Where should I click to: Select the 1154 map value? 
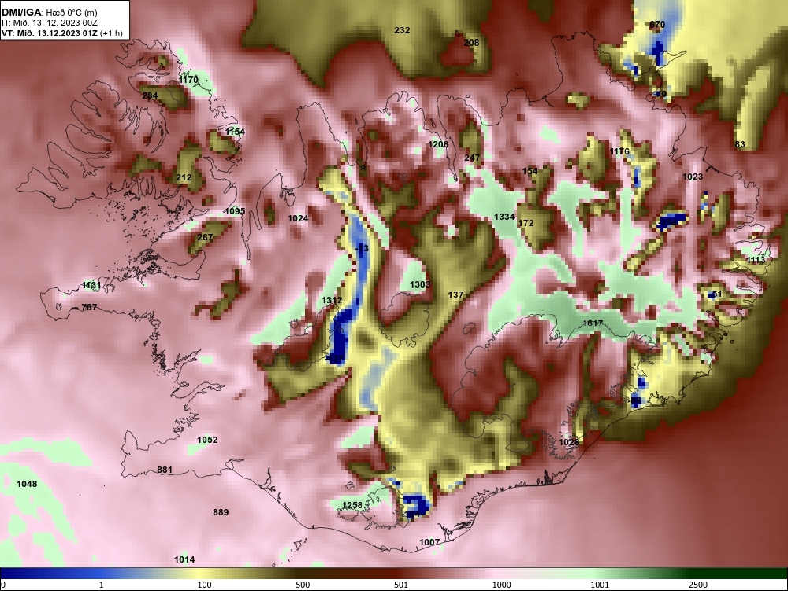pyautogui.click(x=235, y=132)
